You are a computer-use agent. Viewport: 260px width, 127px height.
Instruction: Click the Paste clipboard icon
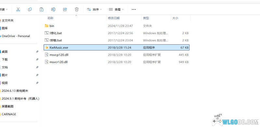point(42,9)
